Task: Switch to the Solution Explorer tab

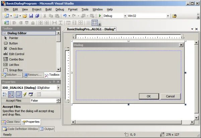Action: 12,75
